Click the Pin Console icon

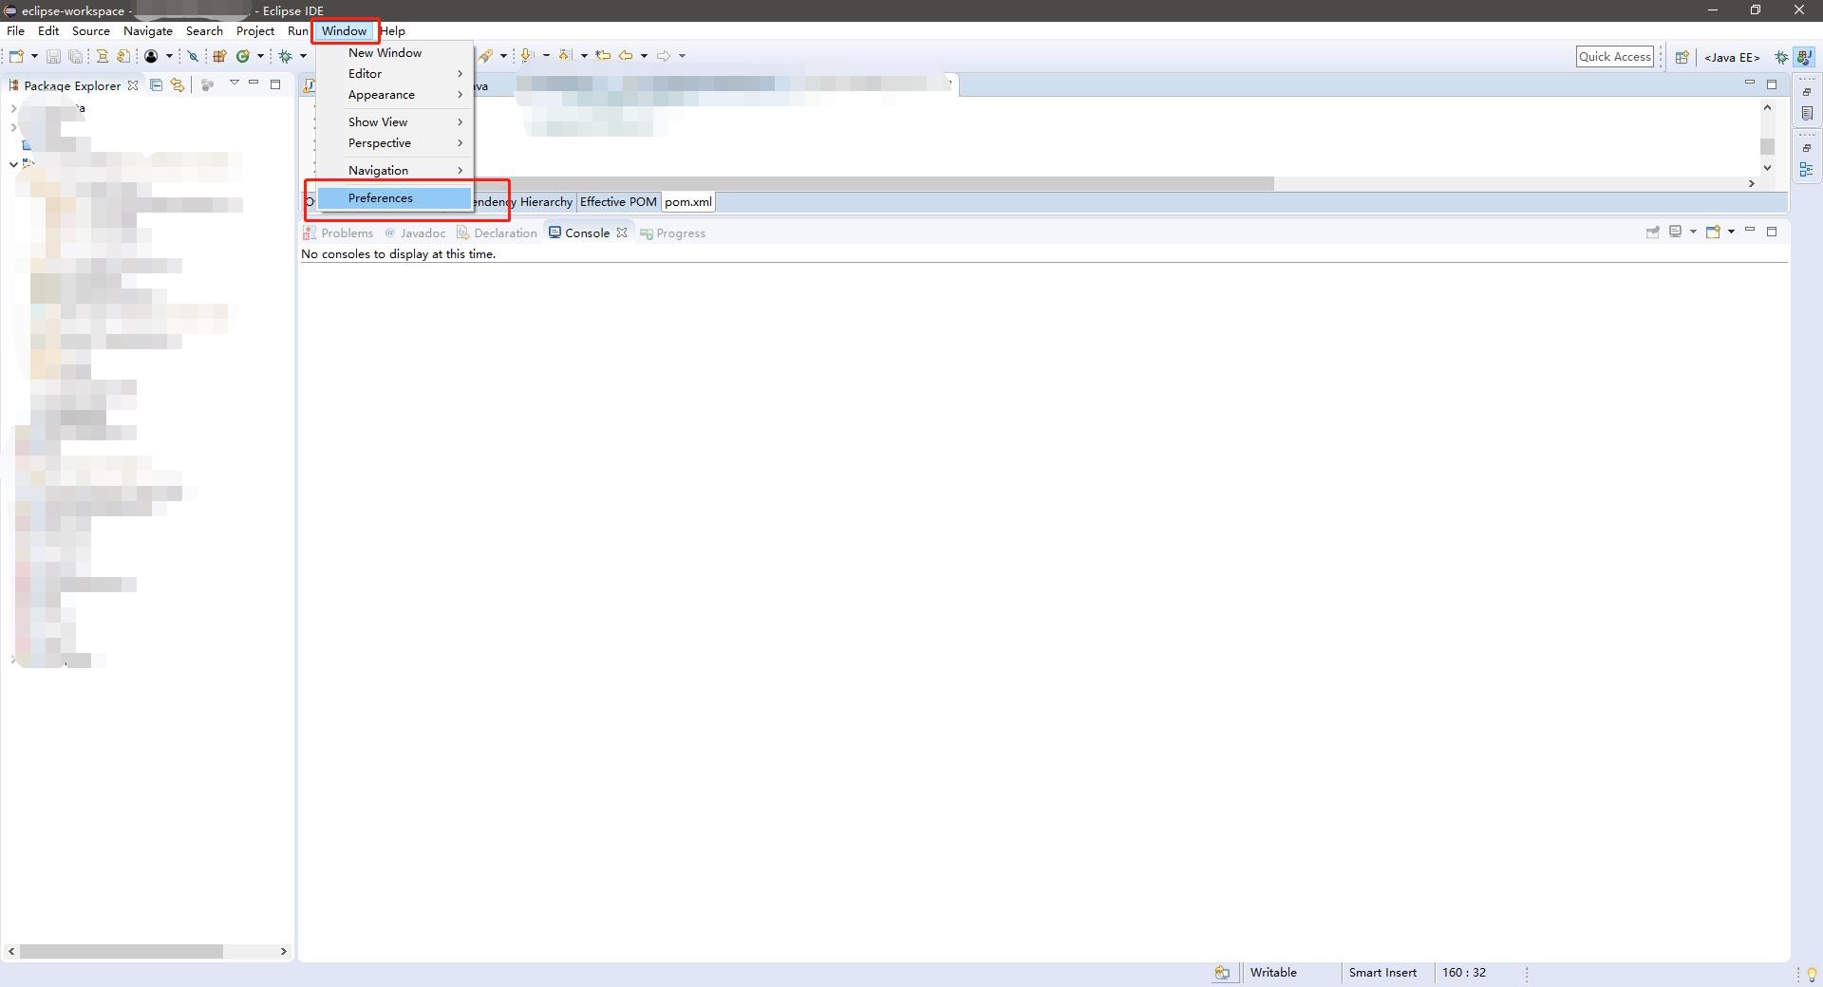click(1653, 232)
